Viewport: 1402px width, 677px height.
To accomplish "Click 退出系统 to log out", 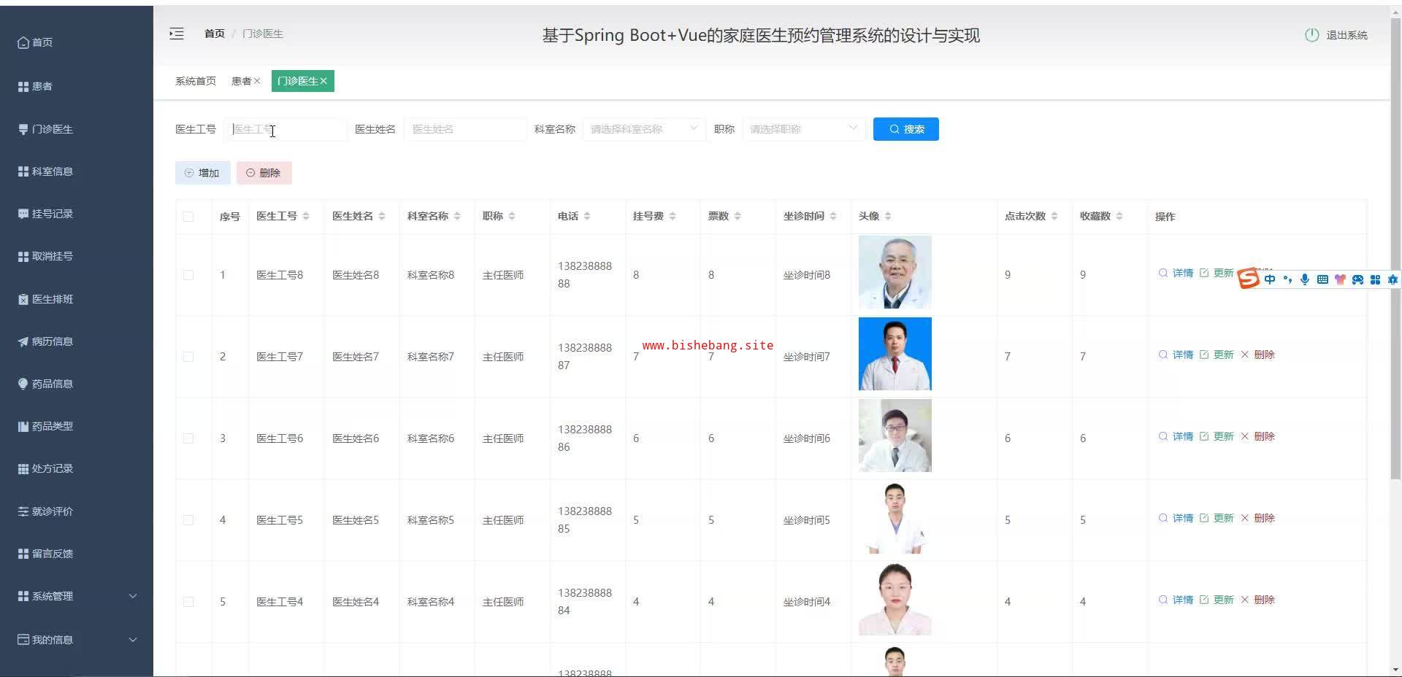I will pyautogui.click(x=1336, y=35).
